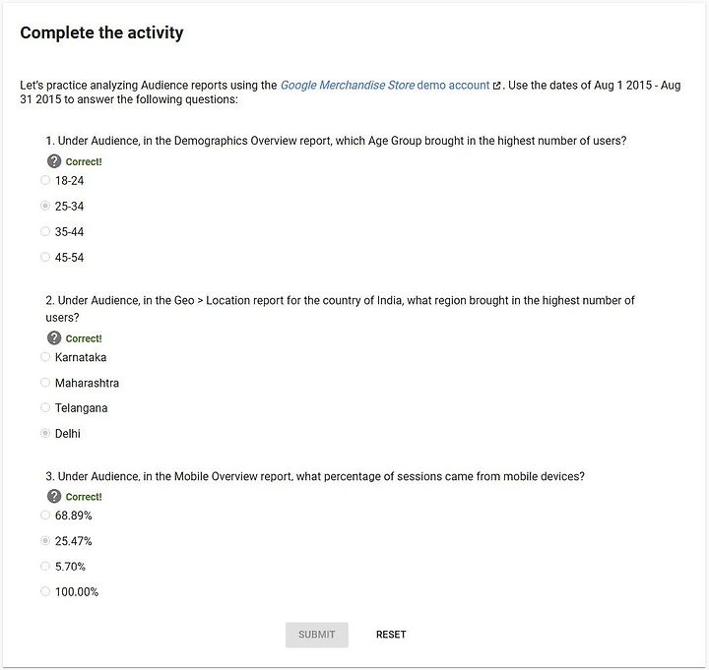
Task: Choose the Maharashtra radio button
Action: (x=45, y=383)
